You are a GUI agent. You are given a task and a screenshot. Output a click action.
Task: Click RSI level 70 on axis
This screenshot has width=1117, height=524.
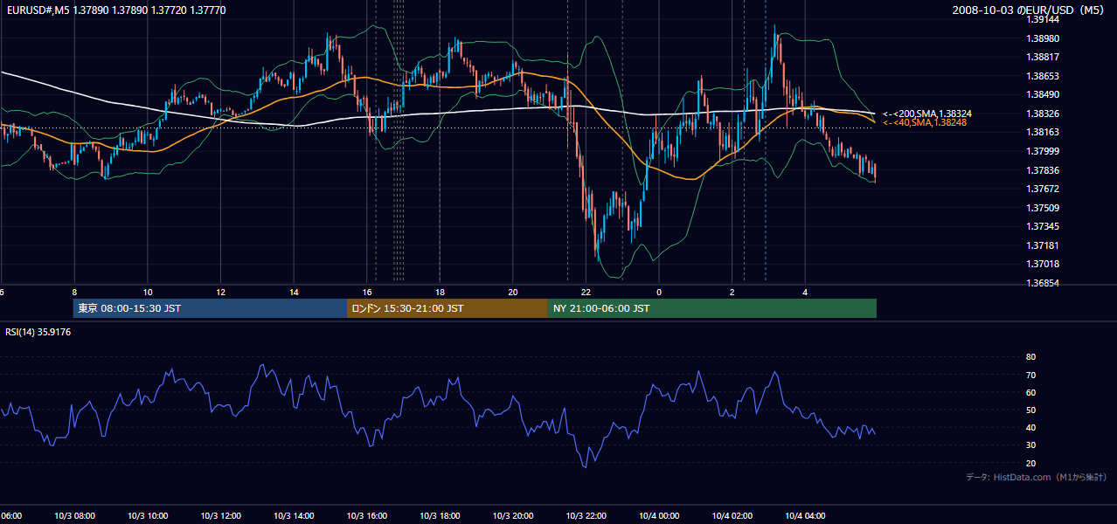click(1030, 376)
